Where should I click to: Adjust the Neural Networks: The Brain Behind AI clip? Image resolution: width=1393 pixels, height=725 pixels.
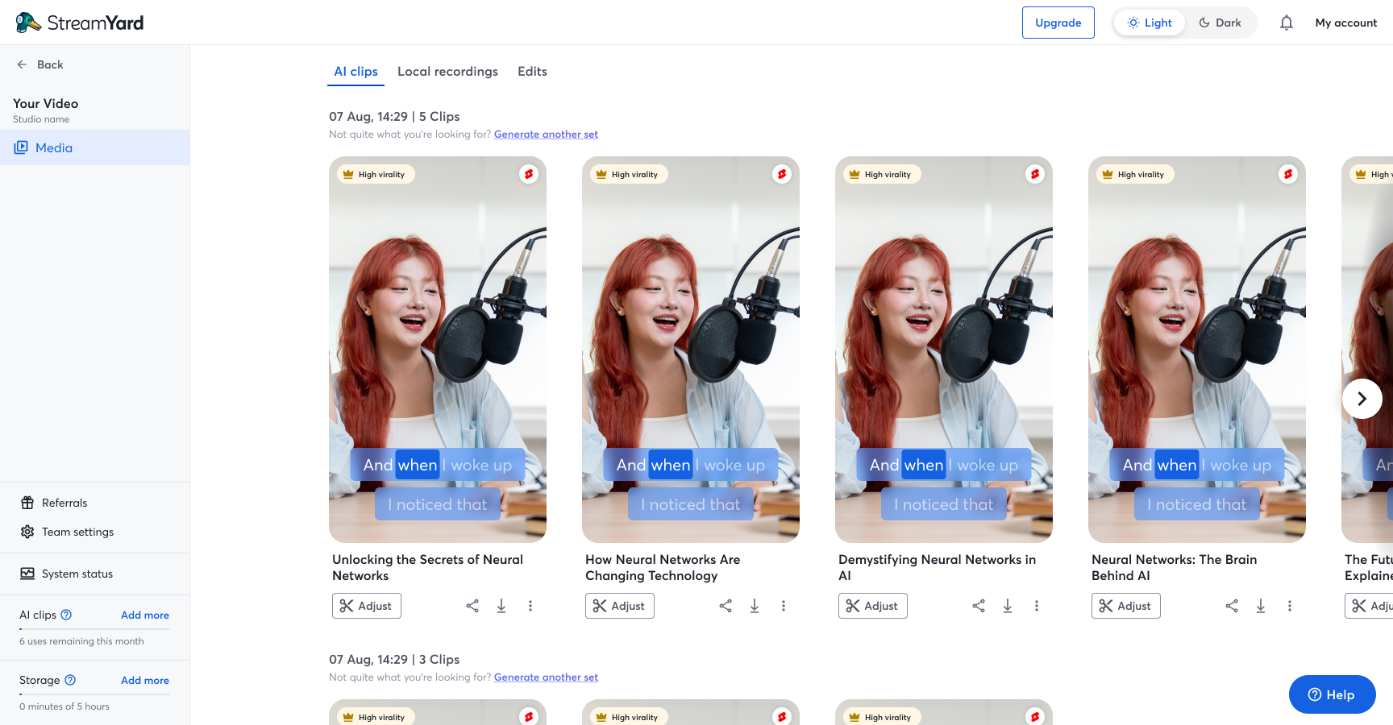1126,606
